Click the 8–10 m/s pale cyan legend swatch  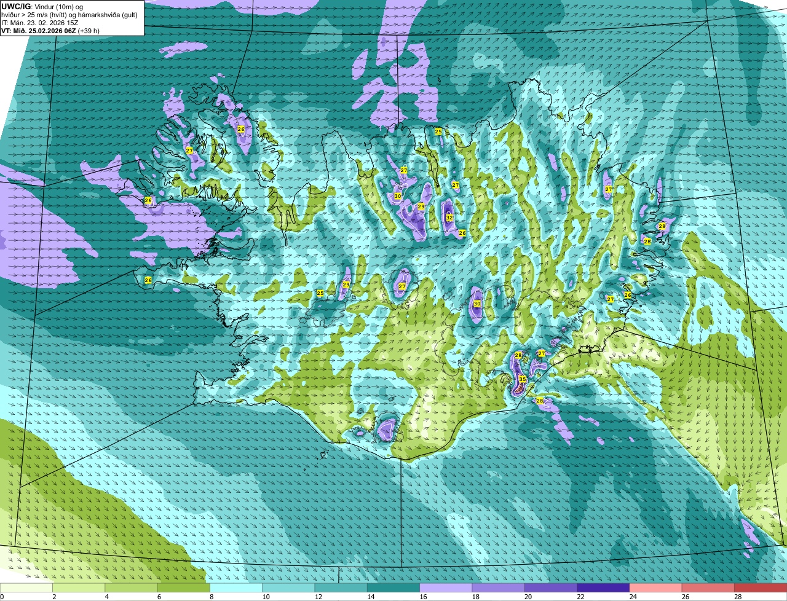click(236, 587)
